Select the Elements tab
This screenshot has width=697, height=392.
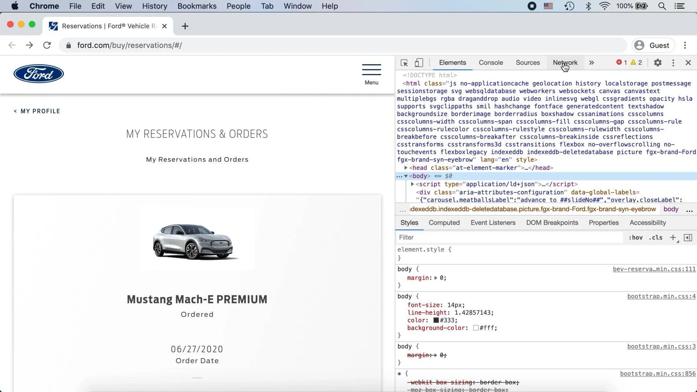coord(452,63)
